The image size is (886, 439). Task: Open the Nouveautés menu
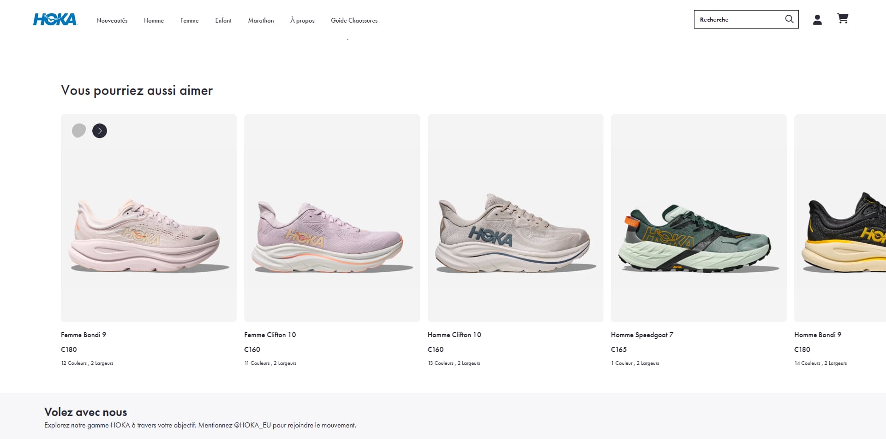[112, 20]
